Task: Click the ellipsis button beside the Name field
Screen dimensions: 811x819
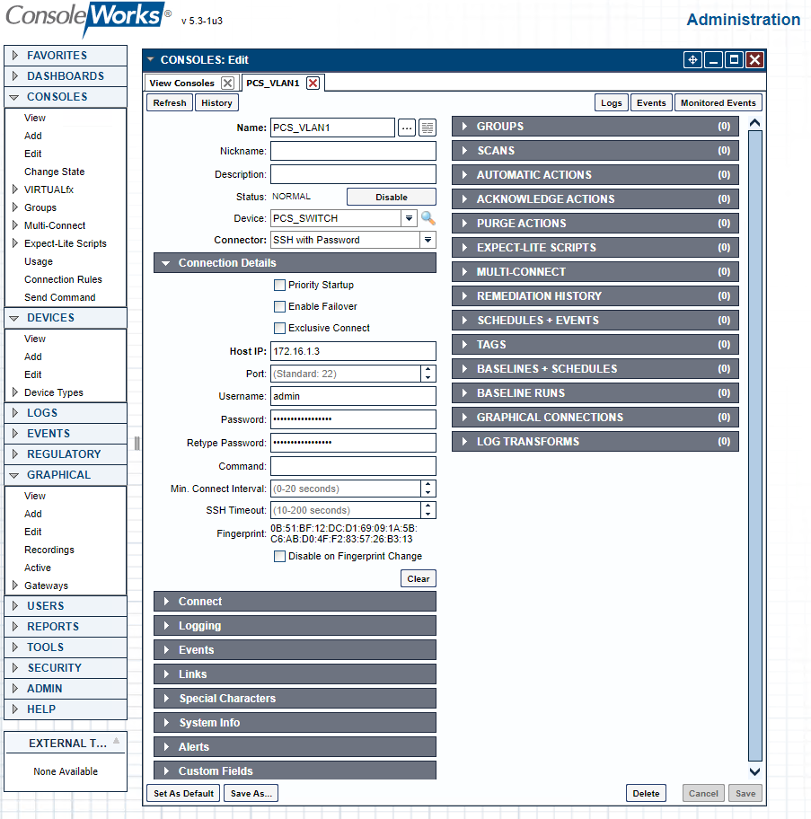Action: tap(406, 128)
